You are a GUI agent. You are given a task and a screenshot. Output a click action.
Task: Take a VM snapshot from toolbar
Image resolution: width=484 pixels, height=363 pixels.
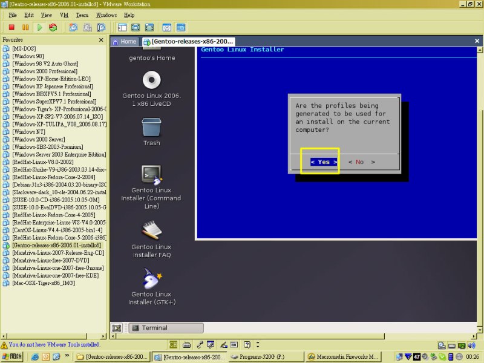pyautogui.click(x=73, y=27)
